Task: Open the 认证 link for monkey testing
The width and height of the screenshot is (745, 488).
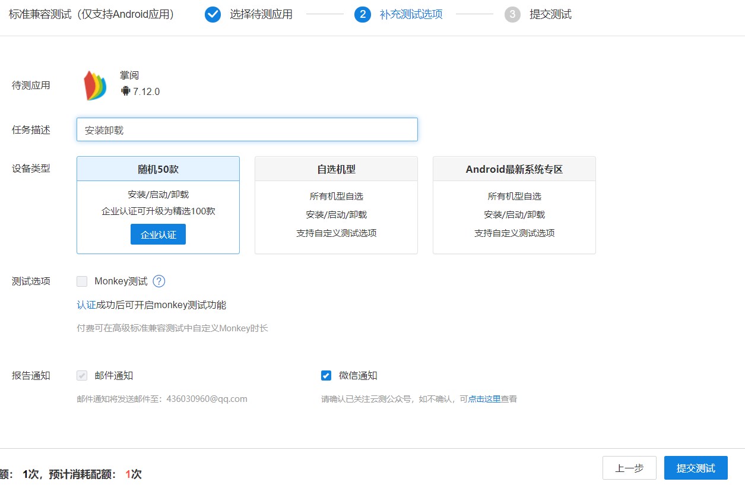Action: pos(86,305)
